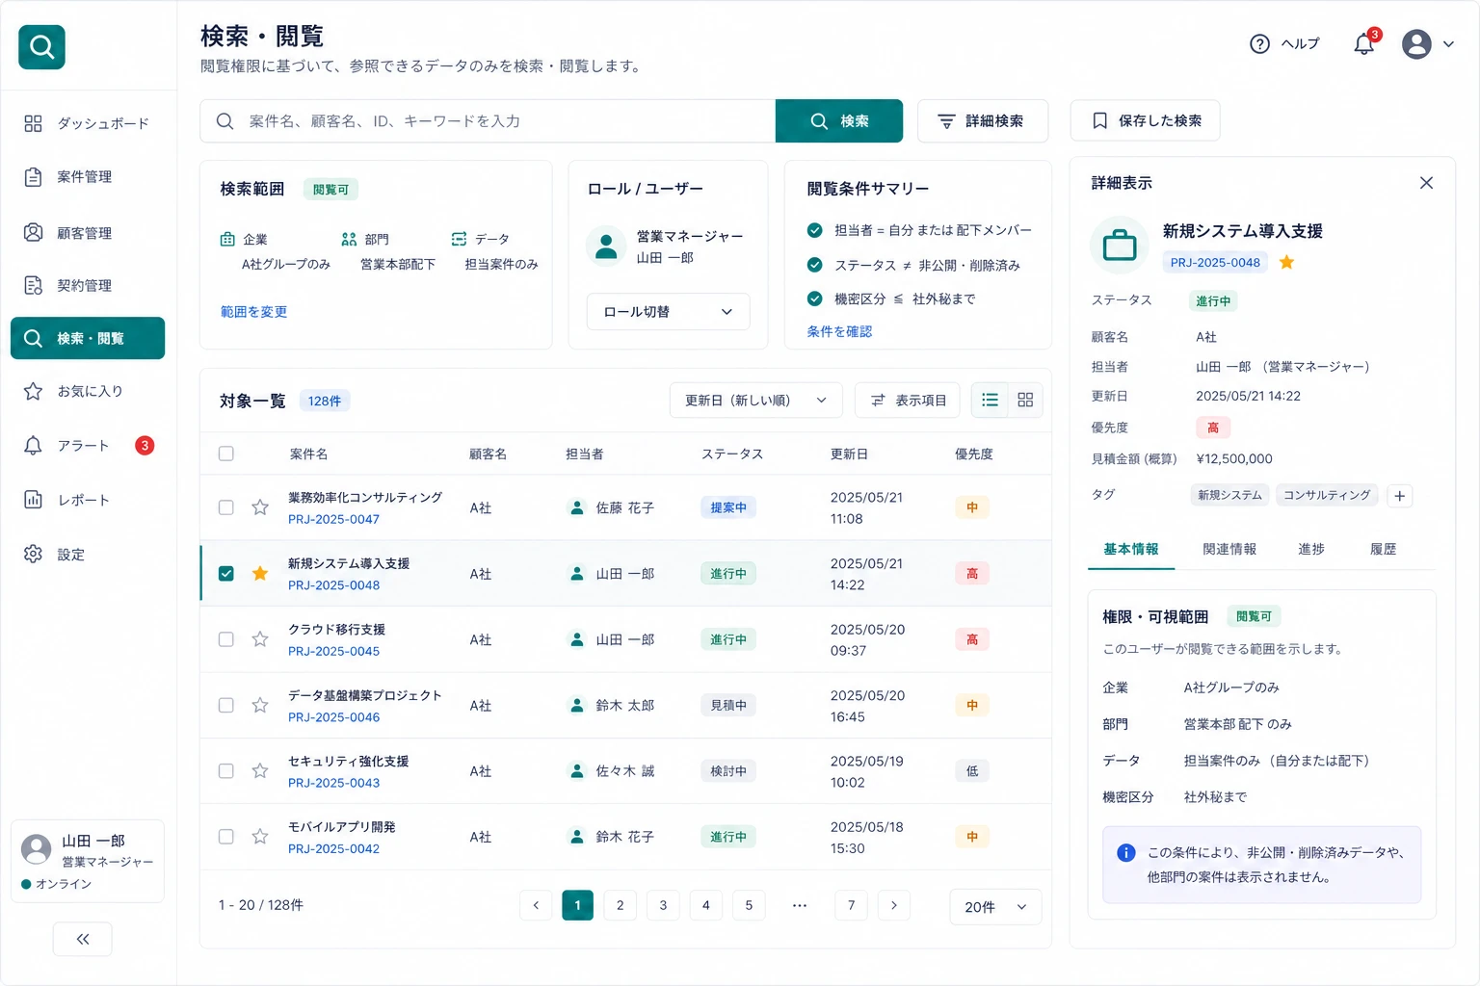
Task: Click the teal 検索 search button
Action: [x=839, y=121]
